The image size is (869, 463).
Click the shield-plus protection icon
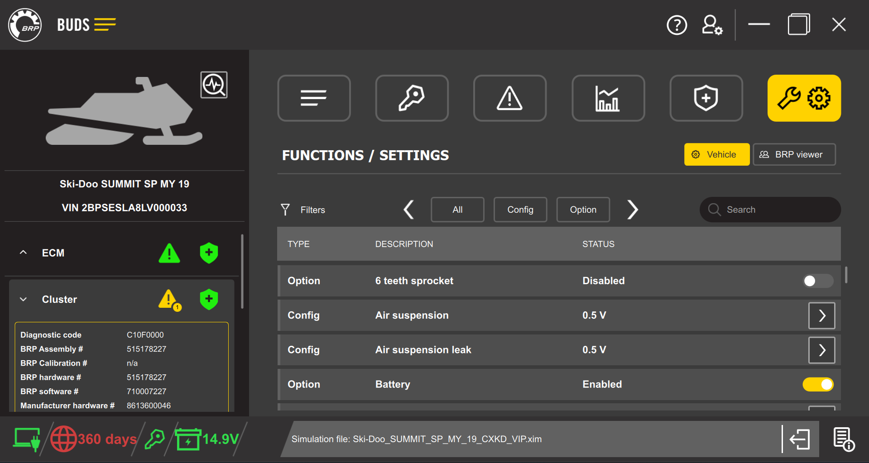706,98
